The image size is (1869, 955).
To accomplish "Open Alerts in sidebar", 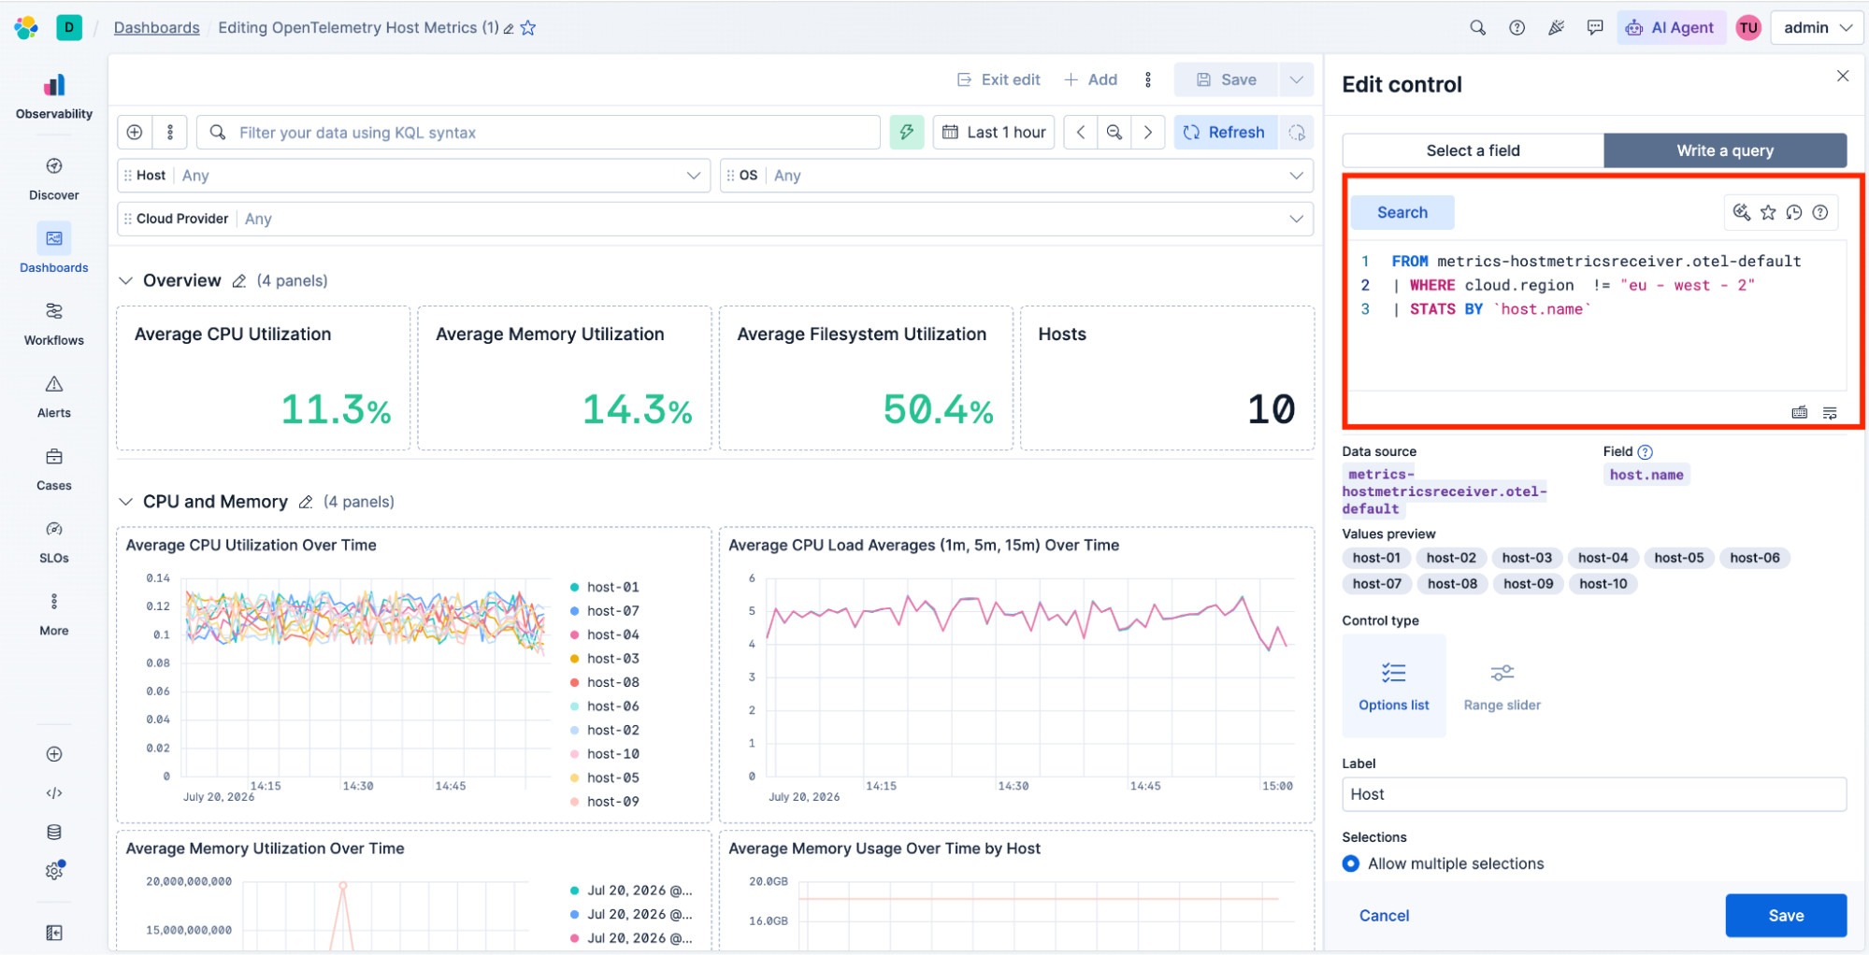I will [x=54, y=397].
